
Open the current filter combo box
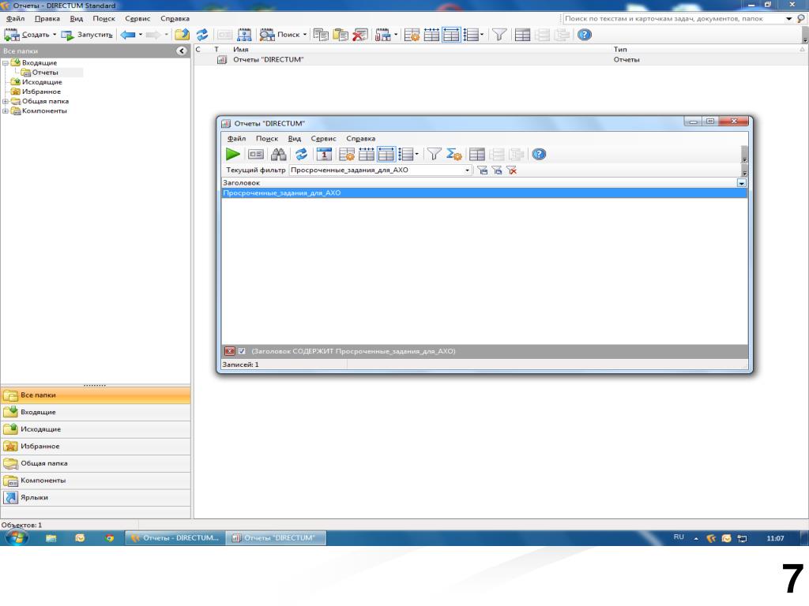coord(380,170)
